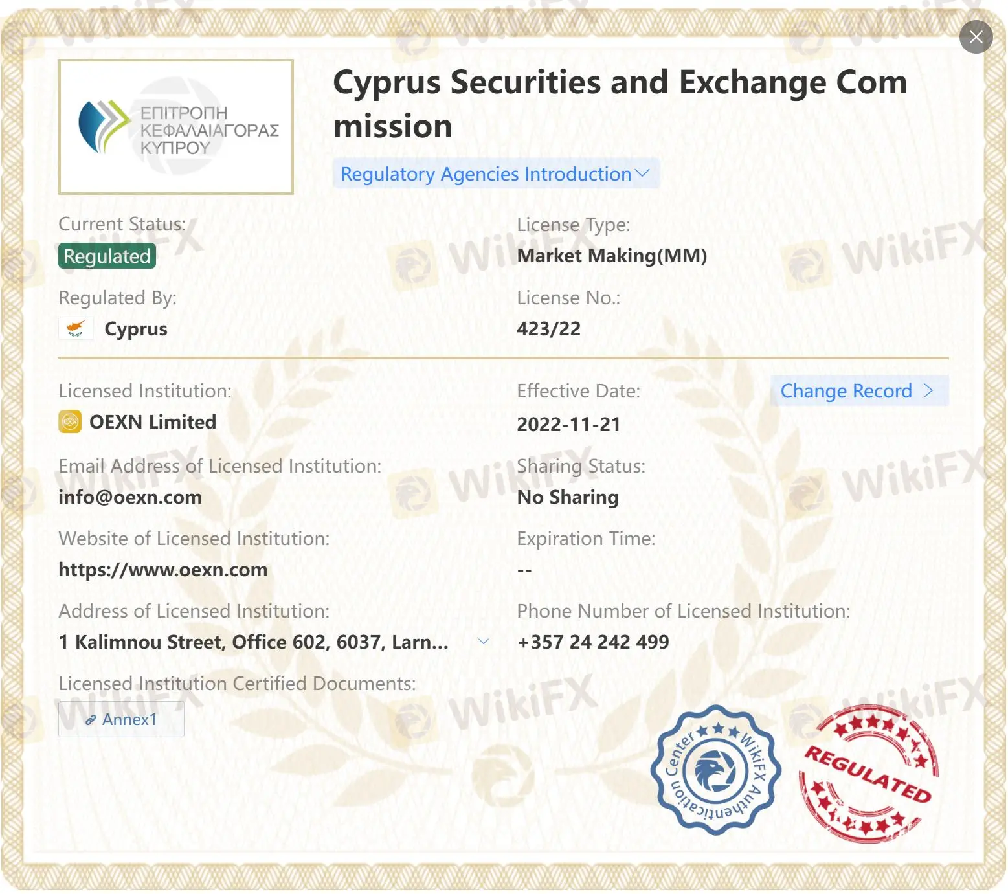The image size is (1008, 894).
Task: Open the https://www.oexn.com website text
Action: tap(163, 570)
